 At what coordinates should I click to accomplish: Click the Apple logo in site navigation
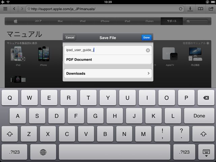click(16, 21)
